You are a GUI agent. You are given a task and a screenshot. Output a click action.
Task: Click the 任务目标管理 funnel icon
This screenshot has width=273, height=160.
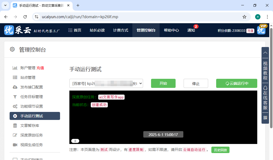(x=15, y=96)
